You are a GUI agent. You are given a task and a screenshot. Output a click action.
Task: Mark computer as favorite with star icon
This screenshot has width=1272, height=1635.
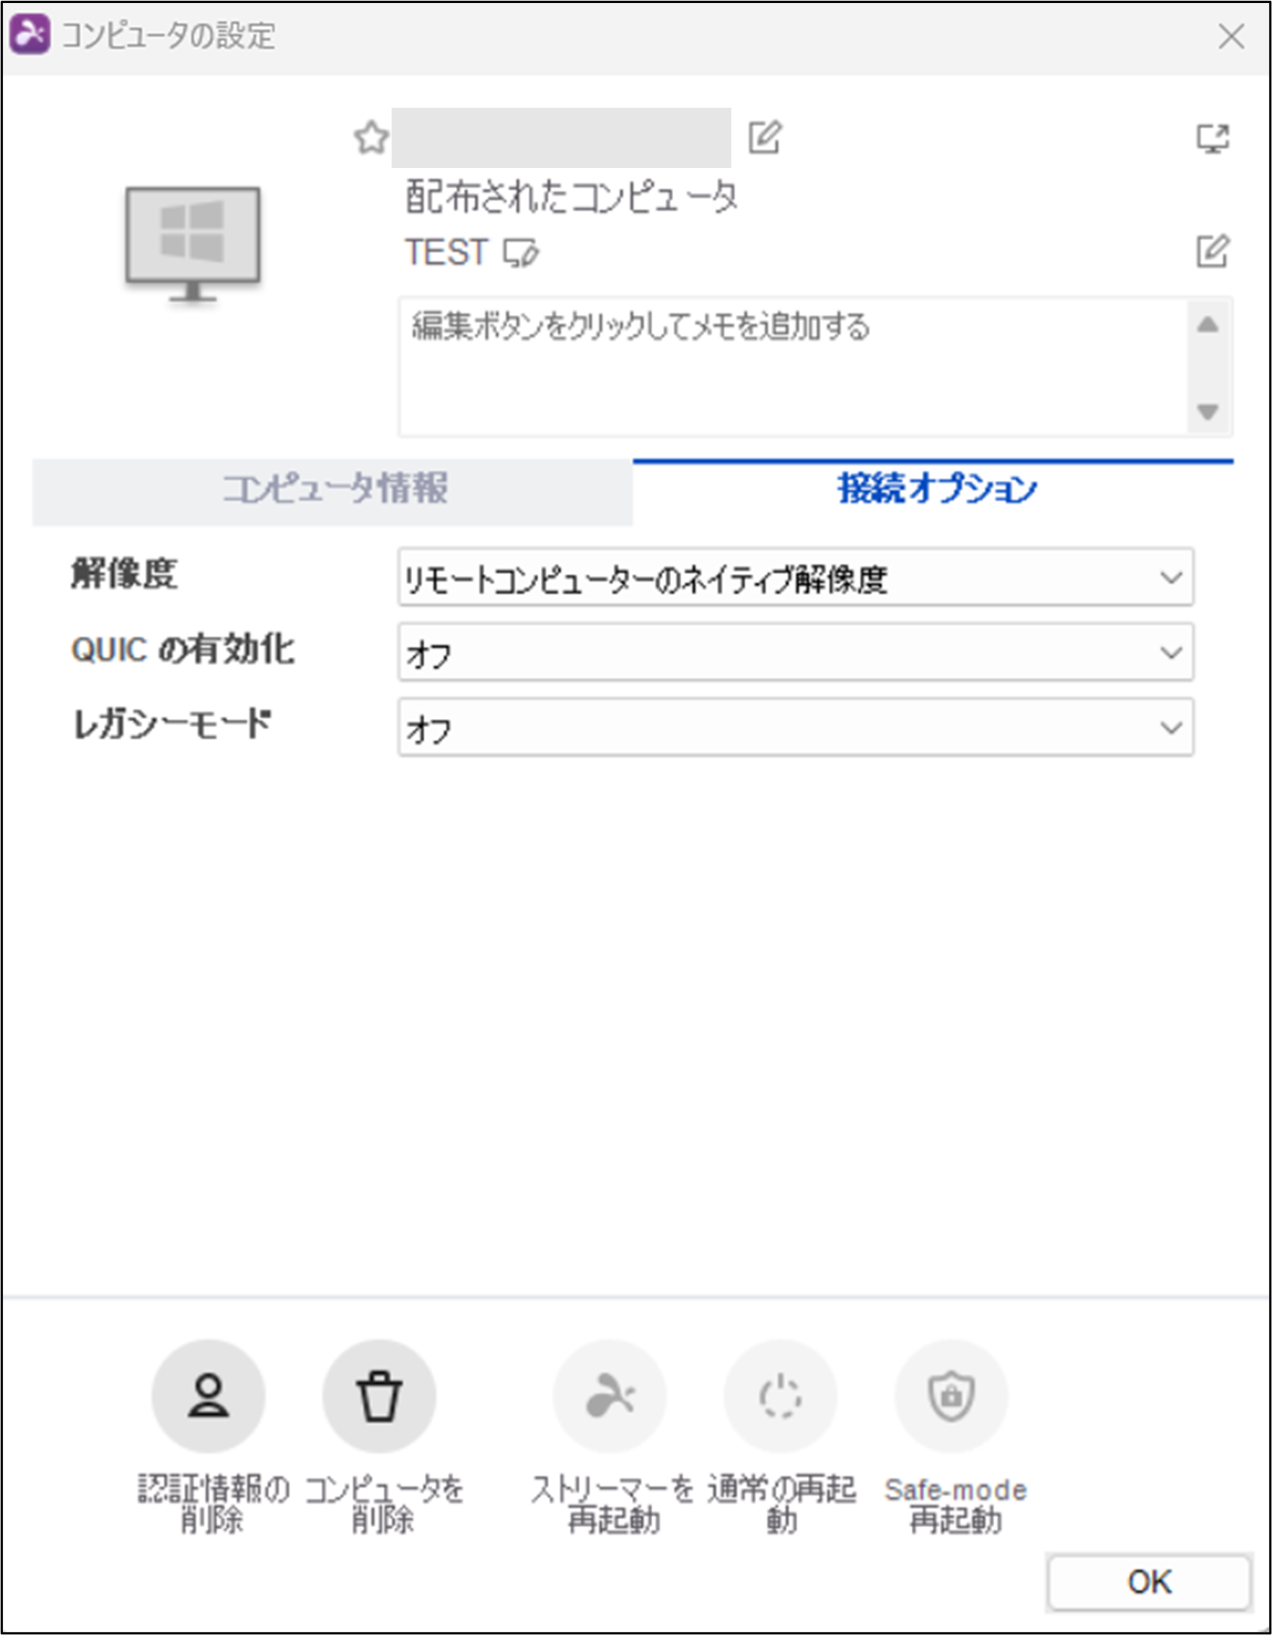click(x=371, y=138)
